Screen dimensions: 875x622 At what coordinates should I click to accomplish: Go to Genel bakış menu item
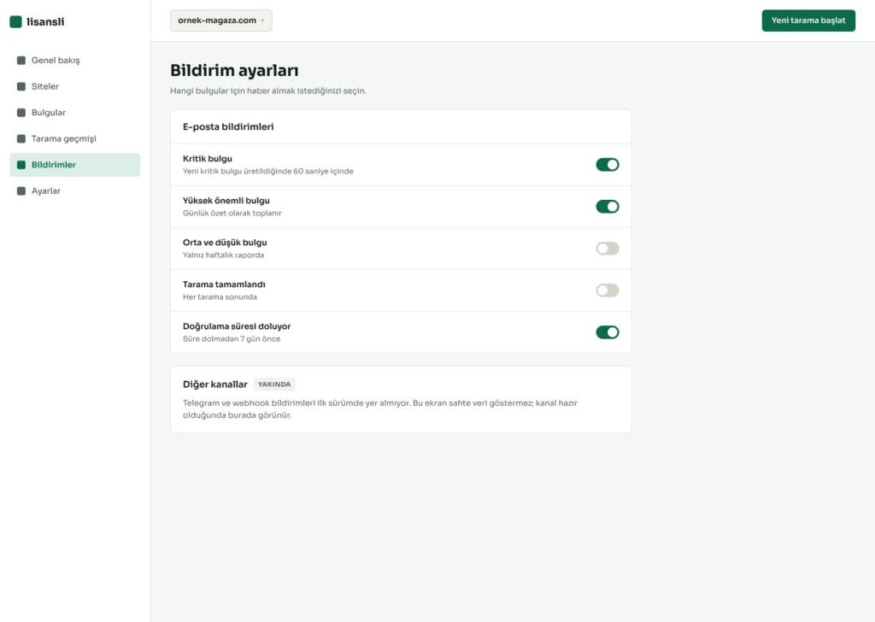(75, 61)
